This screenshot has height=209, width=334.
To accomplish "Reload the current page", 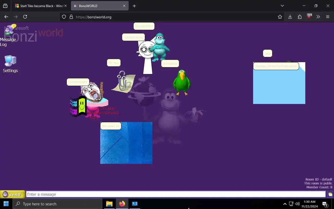I will tap(25, 17).
